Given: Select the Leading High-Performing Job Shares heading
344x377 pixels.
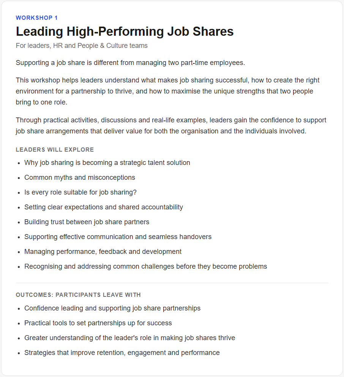Looking at the screenshot, I should pyautogui.click(x=125, y=32).
